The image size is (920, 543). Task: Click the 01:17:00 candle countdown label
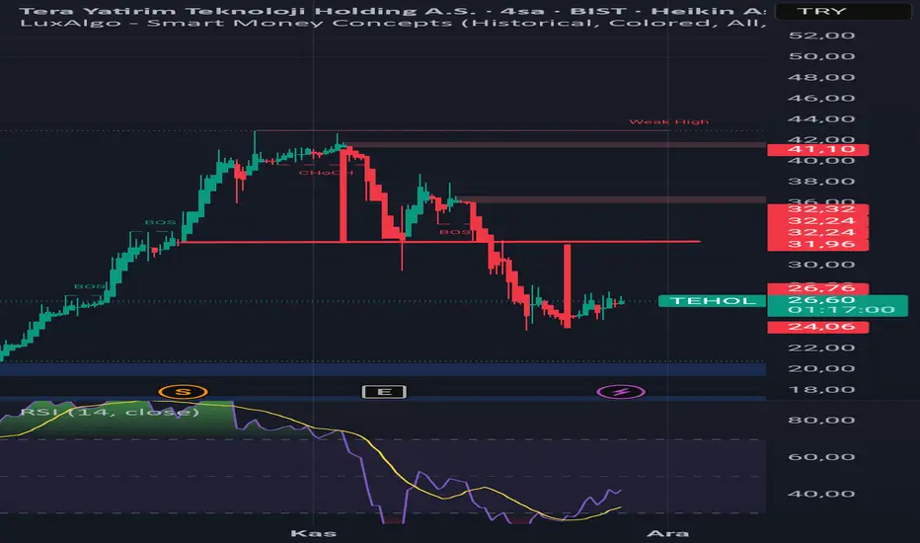pos(841,311)
